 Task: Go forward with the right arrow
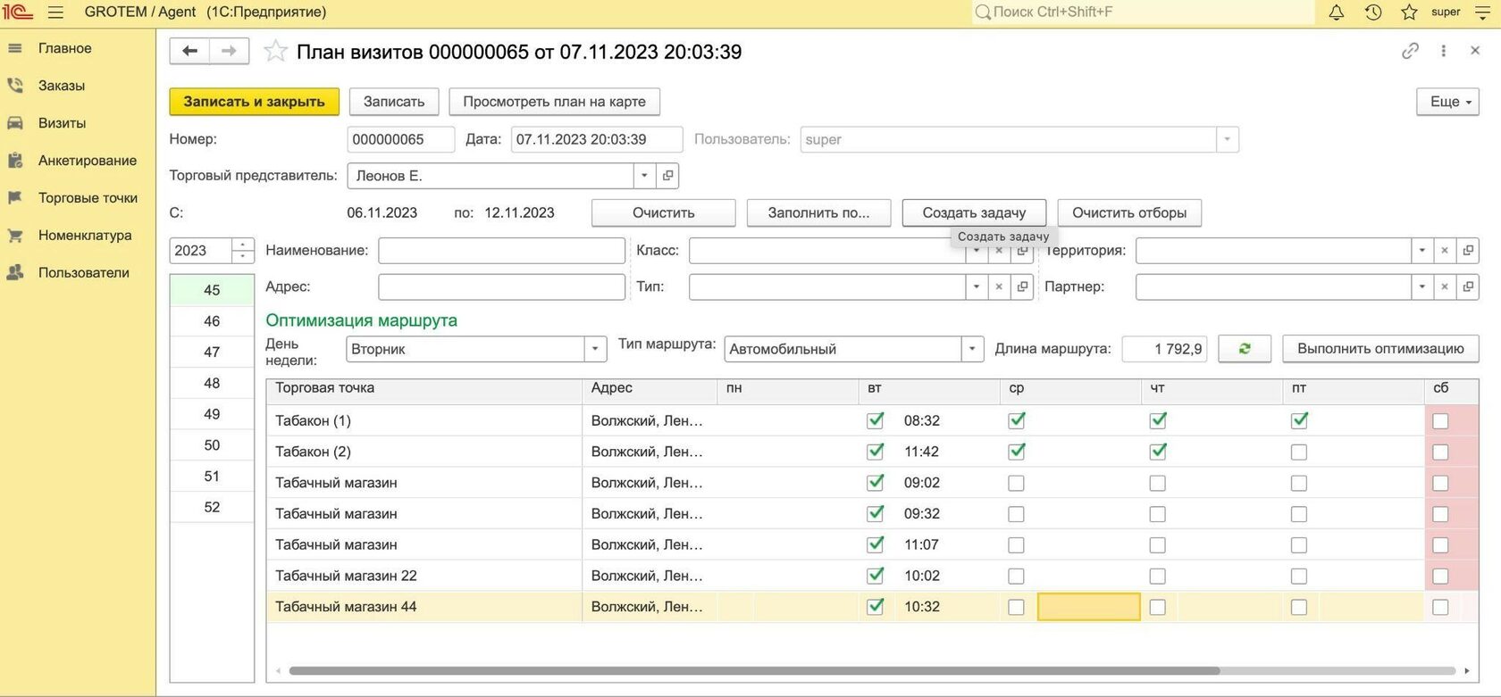pyautogui.click(x=230, y=51)
